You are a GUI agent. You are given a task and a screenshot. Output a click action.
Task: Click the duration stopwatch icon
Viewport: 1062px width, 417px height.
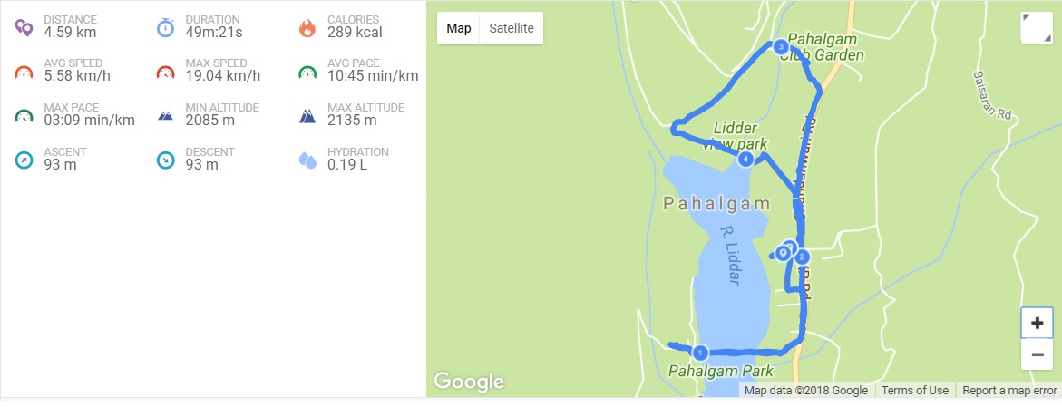point(166,28)
